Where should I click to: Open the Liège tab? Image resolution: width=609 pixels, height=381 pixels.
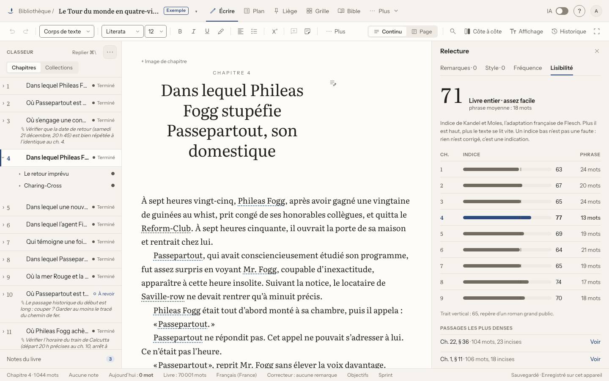pyautogui.click(x=285, y=11)
